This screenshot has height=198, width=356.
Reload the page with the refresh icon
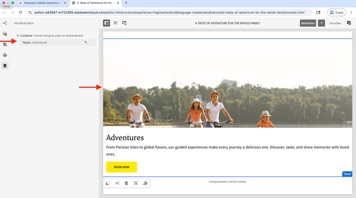click(x=20, y=12)
